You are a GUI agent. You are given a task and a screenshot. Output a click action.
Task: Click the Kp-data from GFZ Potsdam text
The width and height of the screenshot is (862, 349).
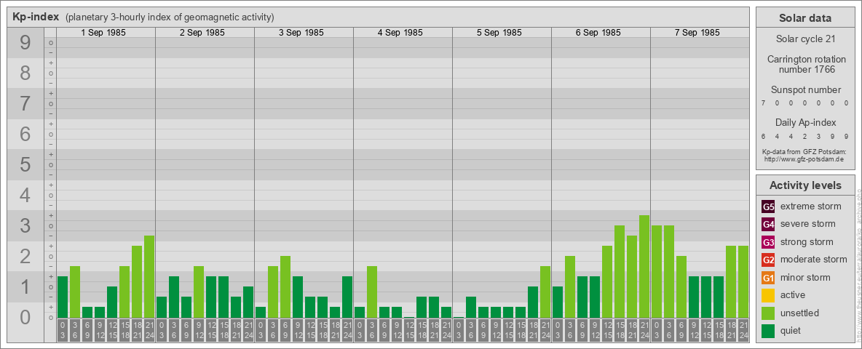coord(805,151)
